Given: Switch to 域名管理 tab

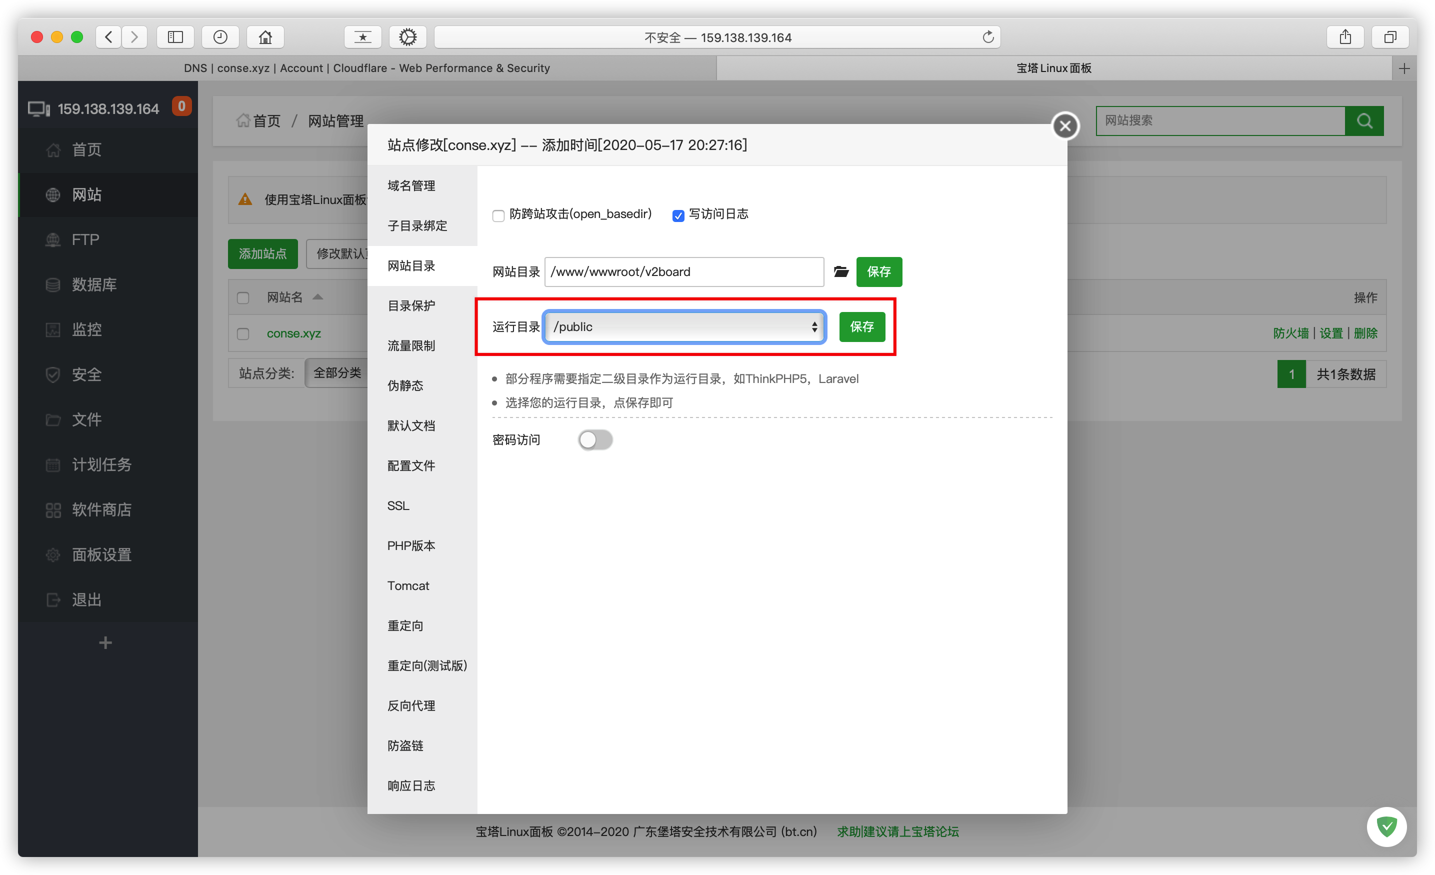Looking at the screenshot, I should pyautogui.click(x=422, y=186).
